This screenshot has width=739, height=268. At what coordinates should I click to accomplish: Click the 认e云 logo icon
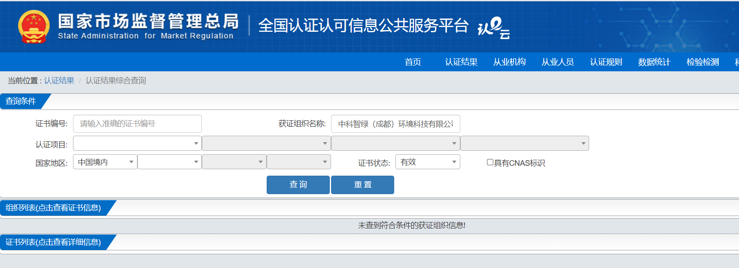pyautogui.click(x=494, y=28)
